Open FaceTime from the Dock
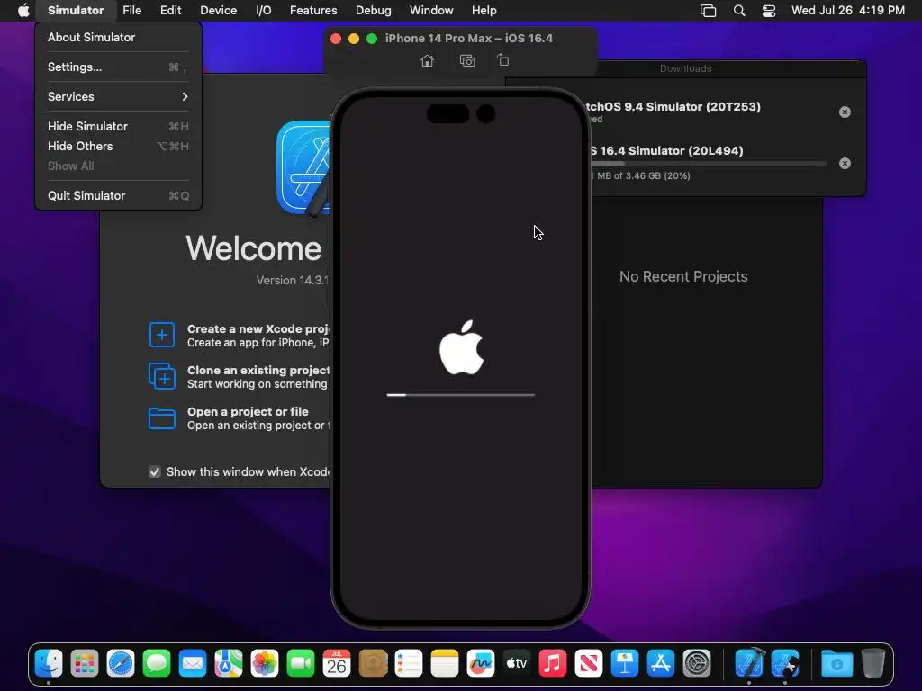 point(301,664)
